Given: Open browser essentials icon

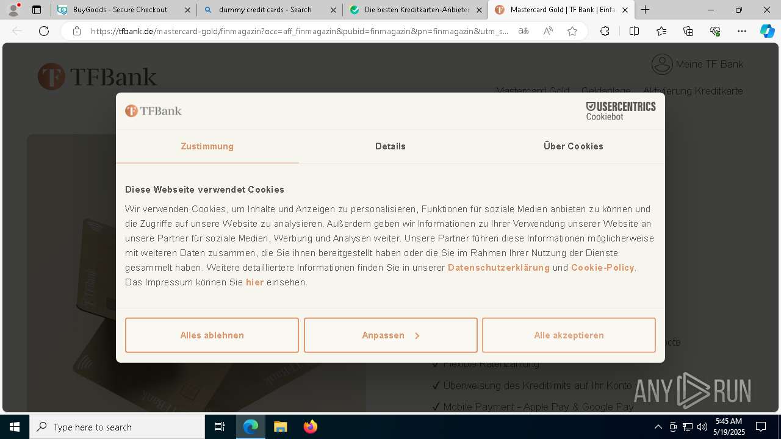Looking at the screenshot, I should [x=715, y=31].
